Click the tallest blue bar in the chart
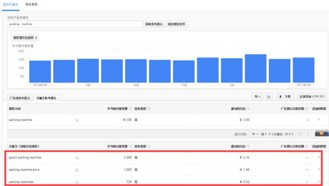 255,67
